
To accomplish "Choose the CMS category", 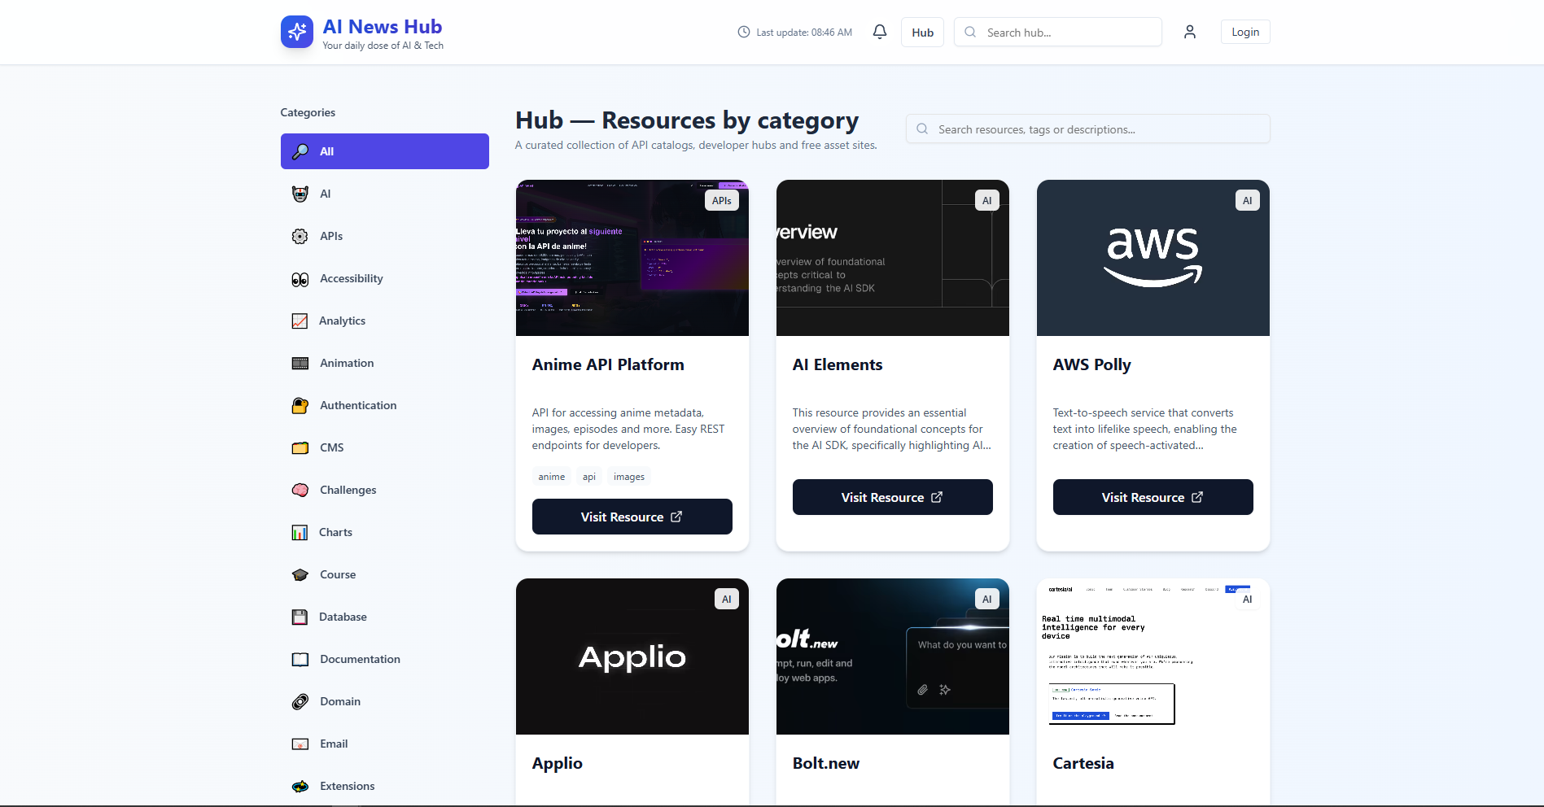I will pyautogui.click(x=384, y=447).
